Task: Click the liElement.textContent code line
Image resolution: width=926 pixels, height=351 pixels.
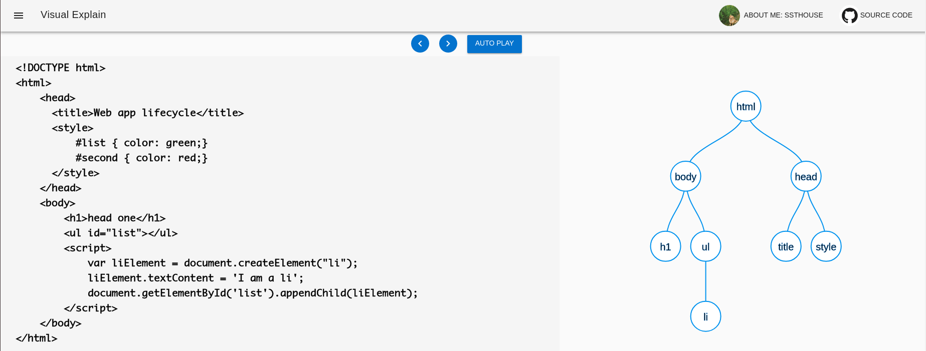Action: tap(196, 278)
